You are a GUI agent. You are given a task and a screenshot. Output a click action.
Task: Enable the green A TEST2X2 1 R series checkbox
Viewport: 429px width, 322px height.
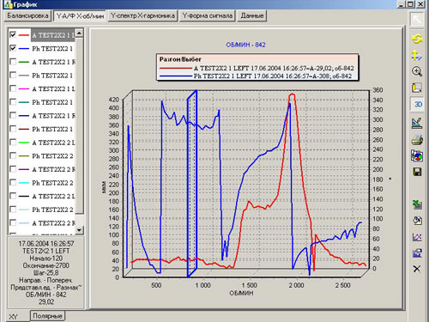tap(13, 62)
